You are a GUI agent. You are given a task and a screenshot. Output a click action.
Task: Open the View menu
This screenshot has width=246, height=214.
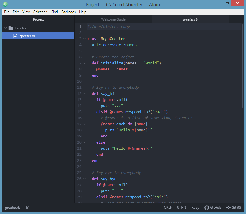tap(26, 12)
